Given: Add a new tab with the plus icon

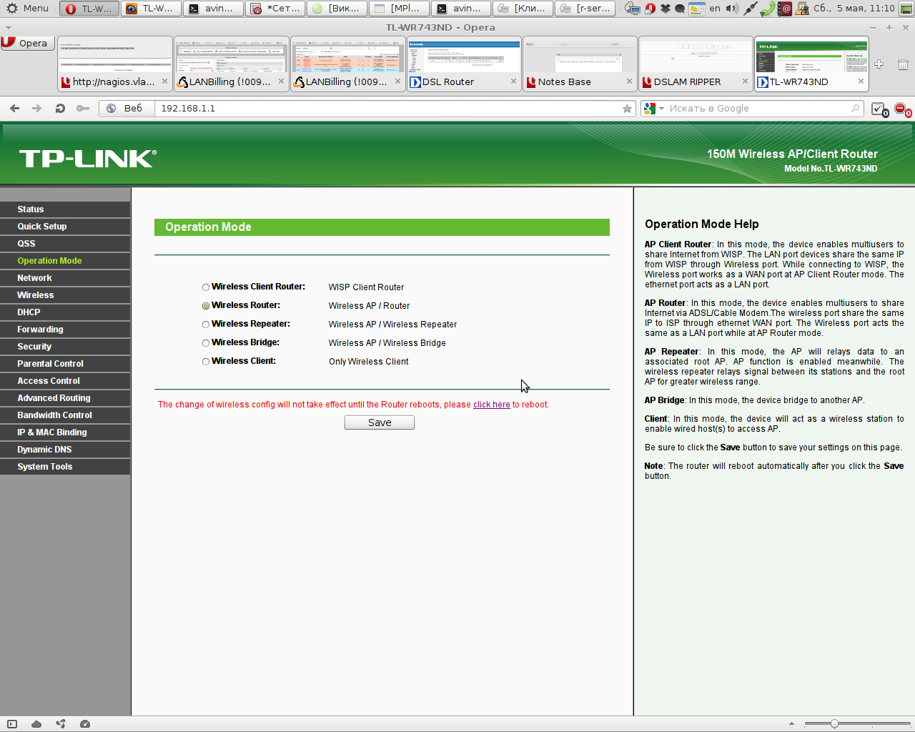Looking at the screenshot, I should click(x=879, y=64).
